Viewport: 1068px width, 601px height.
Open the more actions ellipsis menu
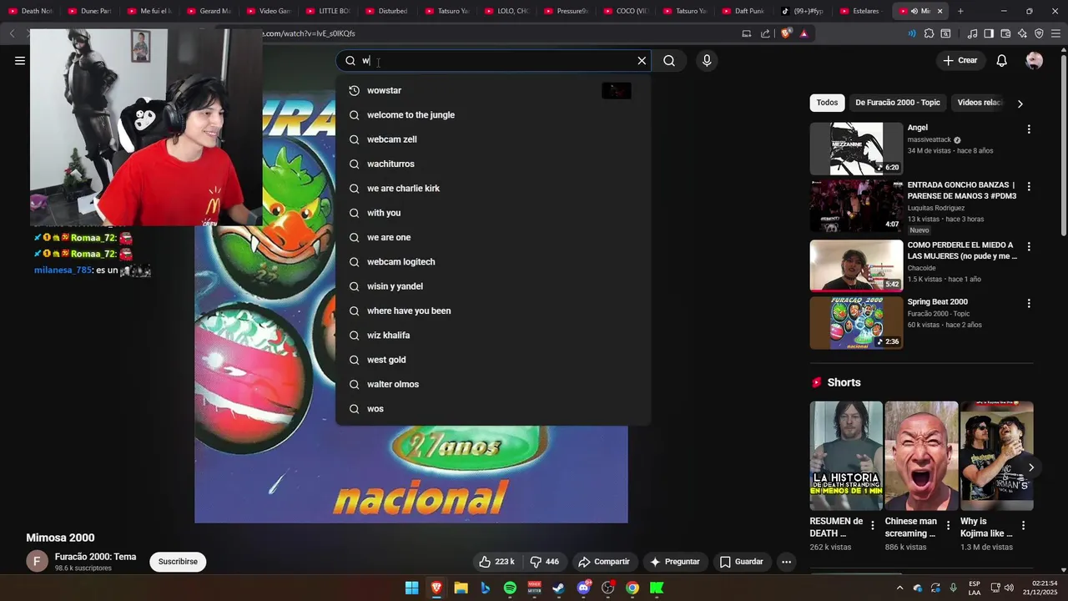click(786, 562)
